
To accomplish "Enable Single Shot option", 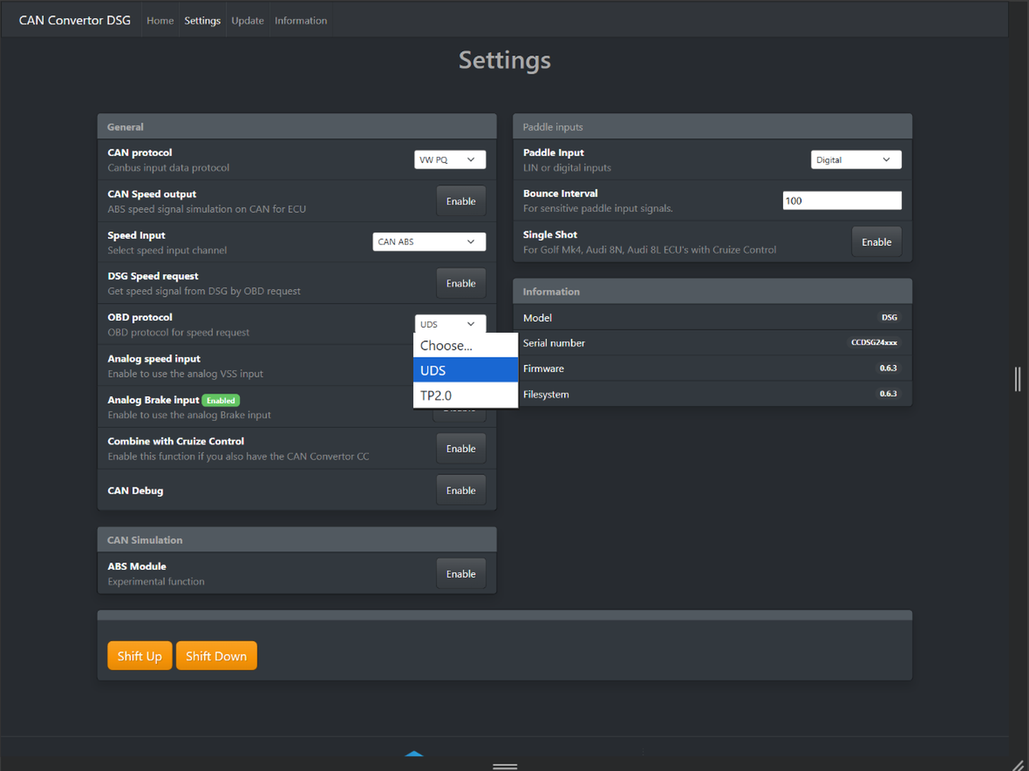I will [x=877, y=242].
